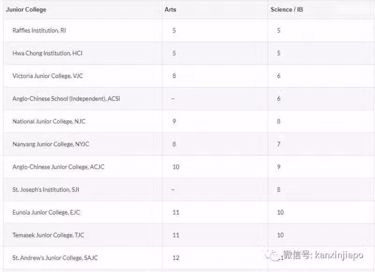Screen dimensions: 375x272
Task: Click the Arts column header
Action: click(x=170, y=9)
